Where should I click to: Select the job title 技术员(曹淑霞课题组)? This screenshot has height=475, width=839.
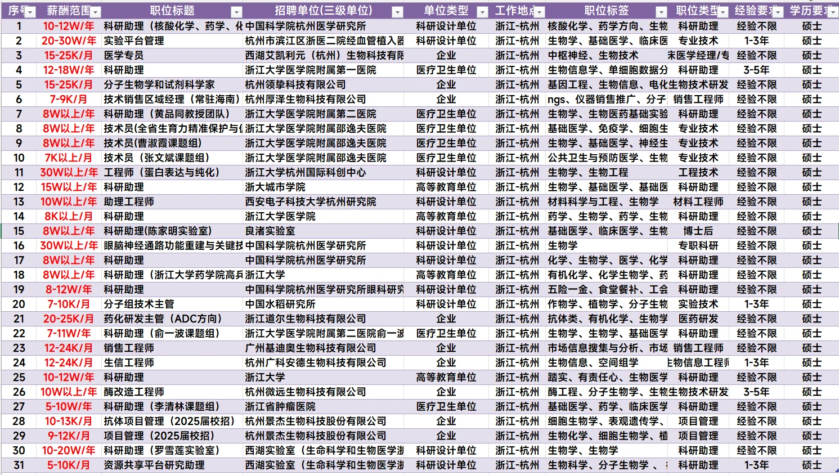152,143
